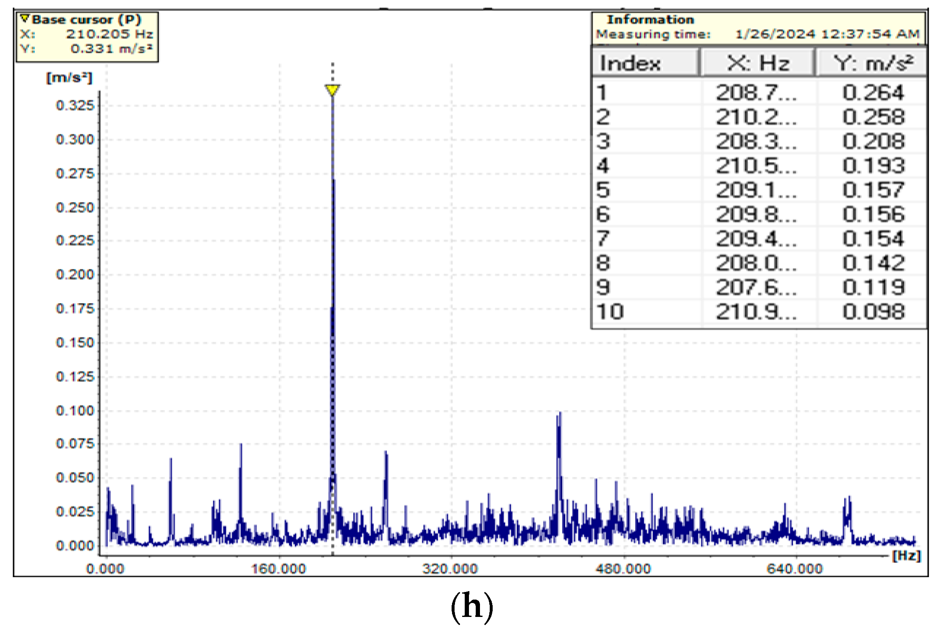The height and width of the screenshot is (636, 943).
Task: Click the 320.000 Hz axis label
Action: 450,569
